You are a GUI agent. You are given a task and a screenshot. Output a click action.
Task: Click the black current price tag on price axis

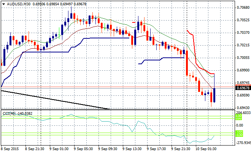click(x=243, y=88)
